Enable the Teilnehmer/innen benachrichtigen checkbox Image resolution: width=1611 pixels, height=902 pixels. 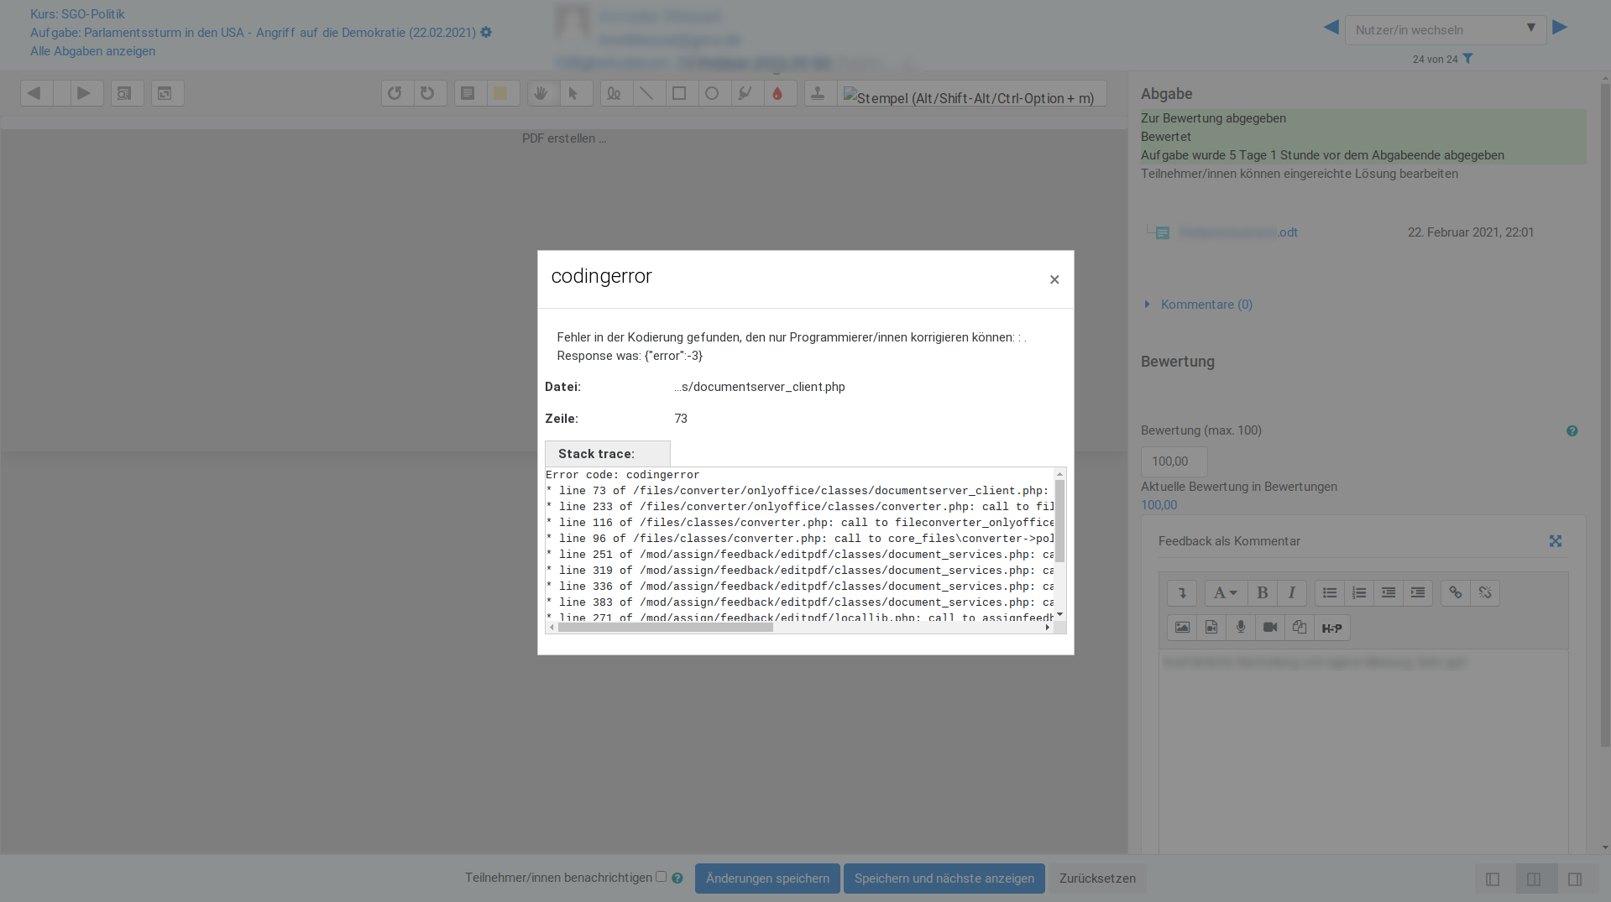[x=662, y=877]
